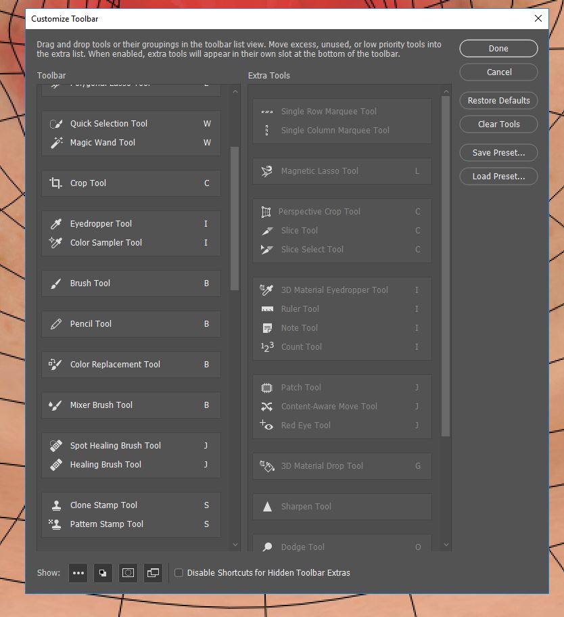Image resolution: width=564 pixels, height=617 pixels.
Task: Click Restore Defaults
Action: pos(498,100)
